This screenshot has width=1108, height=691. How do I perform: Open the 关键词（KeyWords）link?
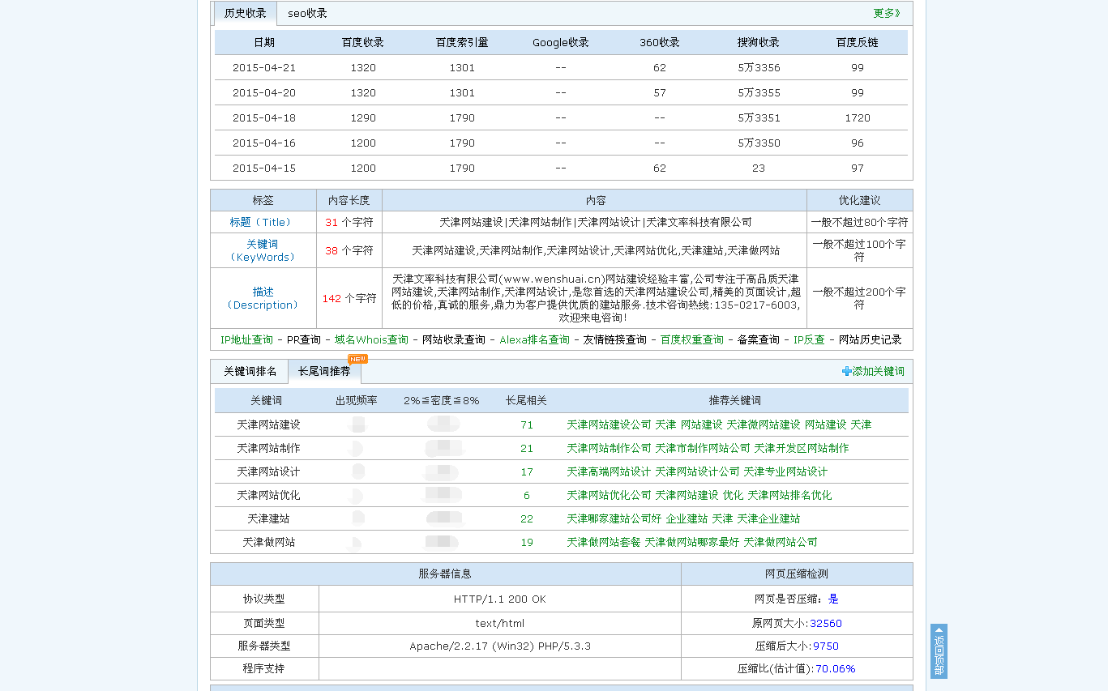click(263, 250)
